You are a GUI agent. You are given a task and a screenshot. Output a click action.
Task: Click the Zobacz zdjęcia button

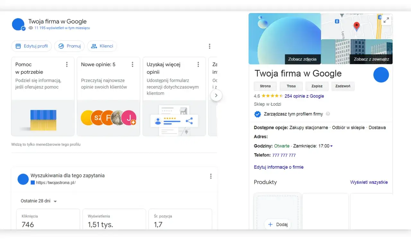pyautogui.click(x=302, y=59)
